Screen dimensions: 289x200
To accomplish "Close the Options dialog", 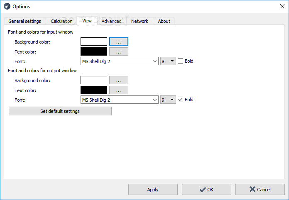I will pyautogui.click(x=282, y=6).
